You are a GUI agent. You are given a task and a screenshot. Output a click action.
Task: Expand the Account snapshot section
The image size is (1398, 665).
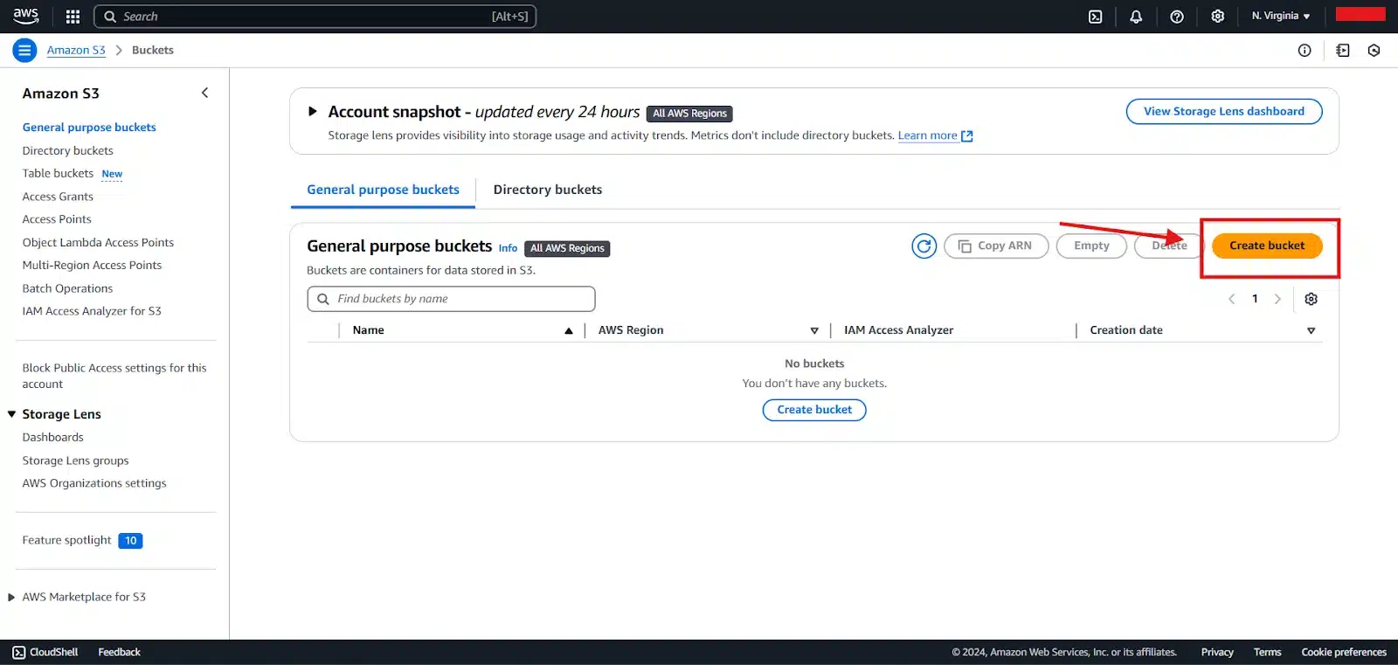tap(313, 112)
